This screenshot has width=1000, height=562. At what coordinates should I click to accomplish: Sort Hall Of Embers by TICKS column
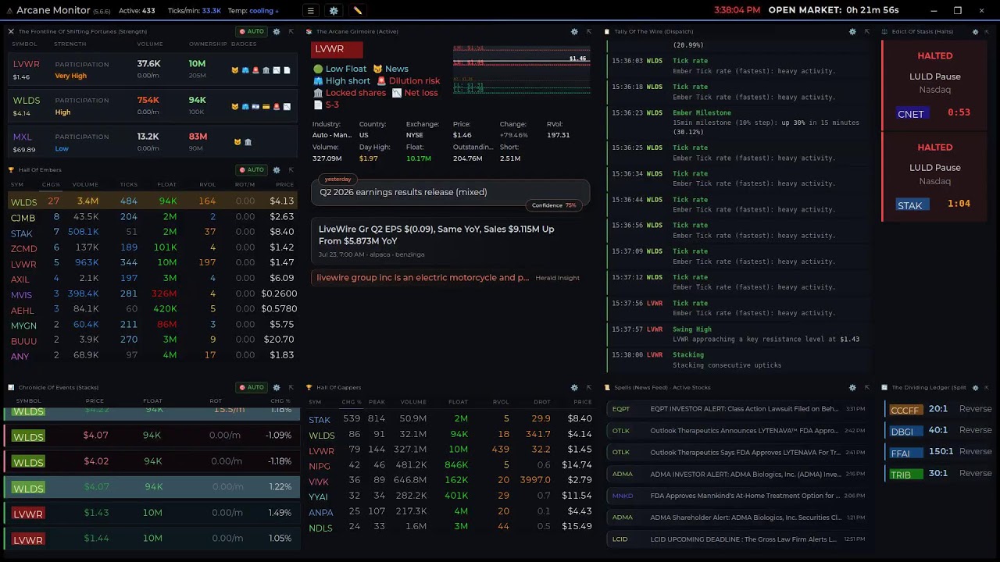click(x=129, y=185)
